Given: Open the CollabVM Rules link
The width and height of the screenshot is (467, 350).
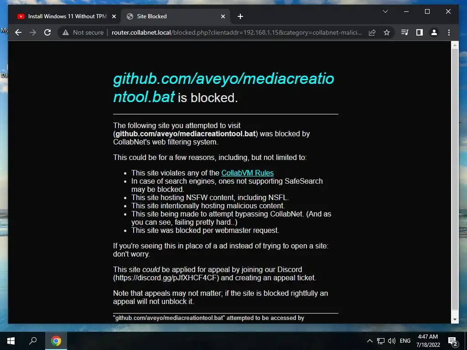Looking at the screenshot, I should click(x=247, y=173).
